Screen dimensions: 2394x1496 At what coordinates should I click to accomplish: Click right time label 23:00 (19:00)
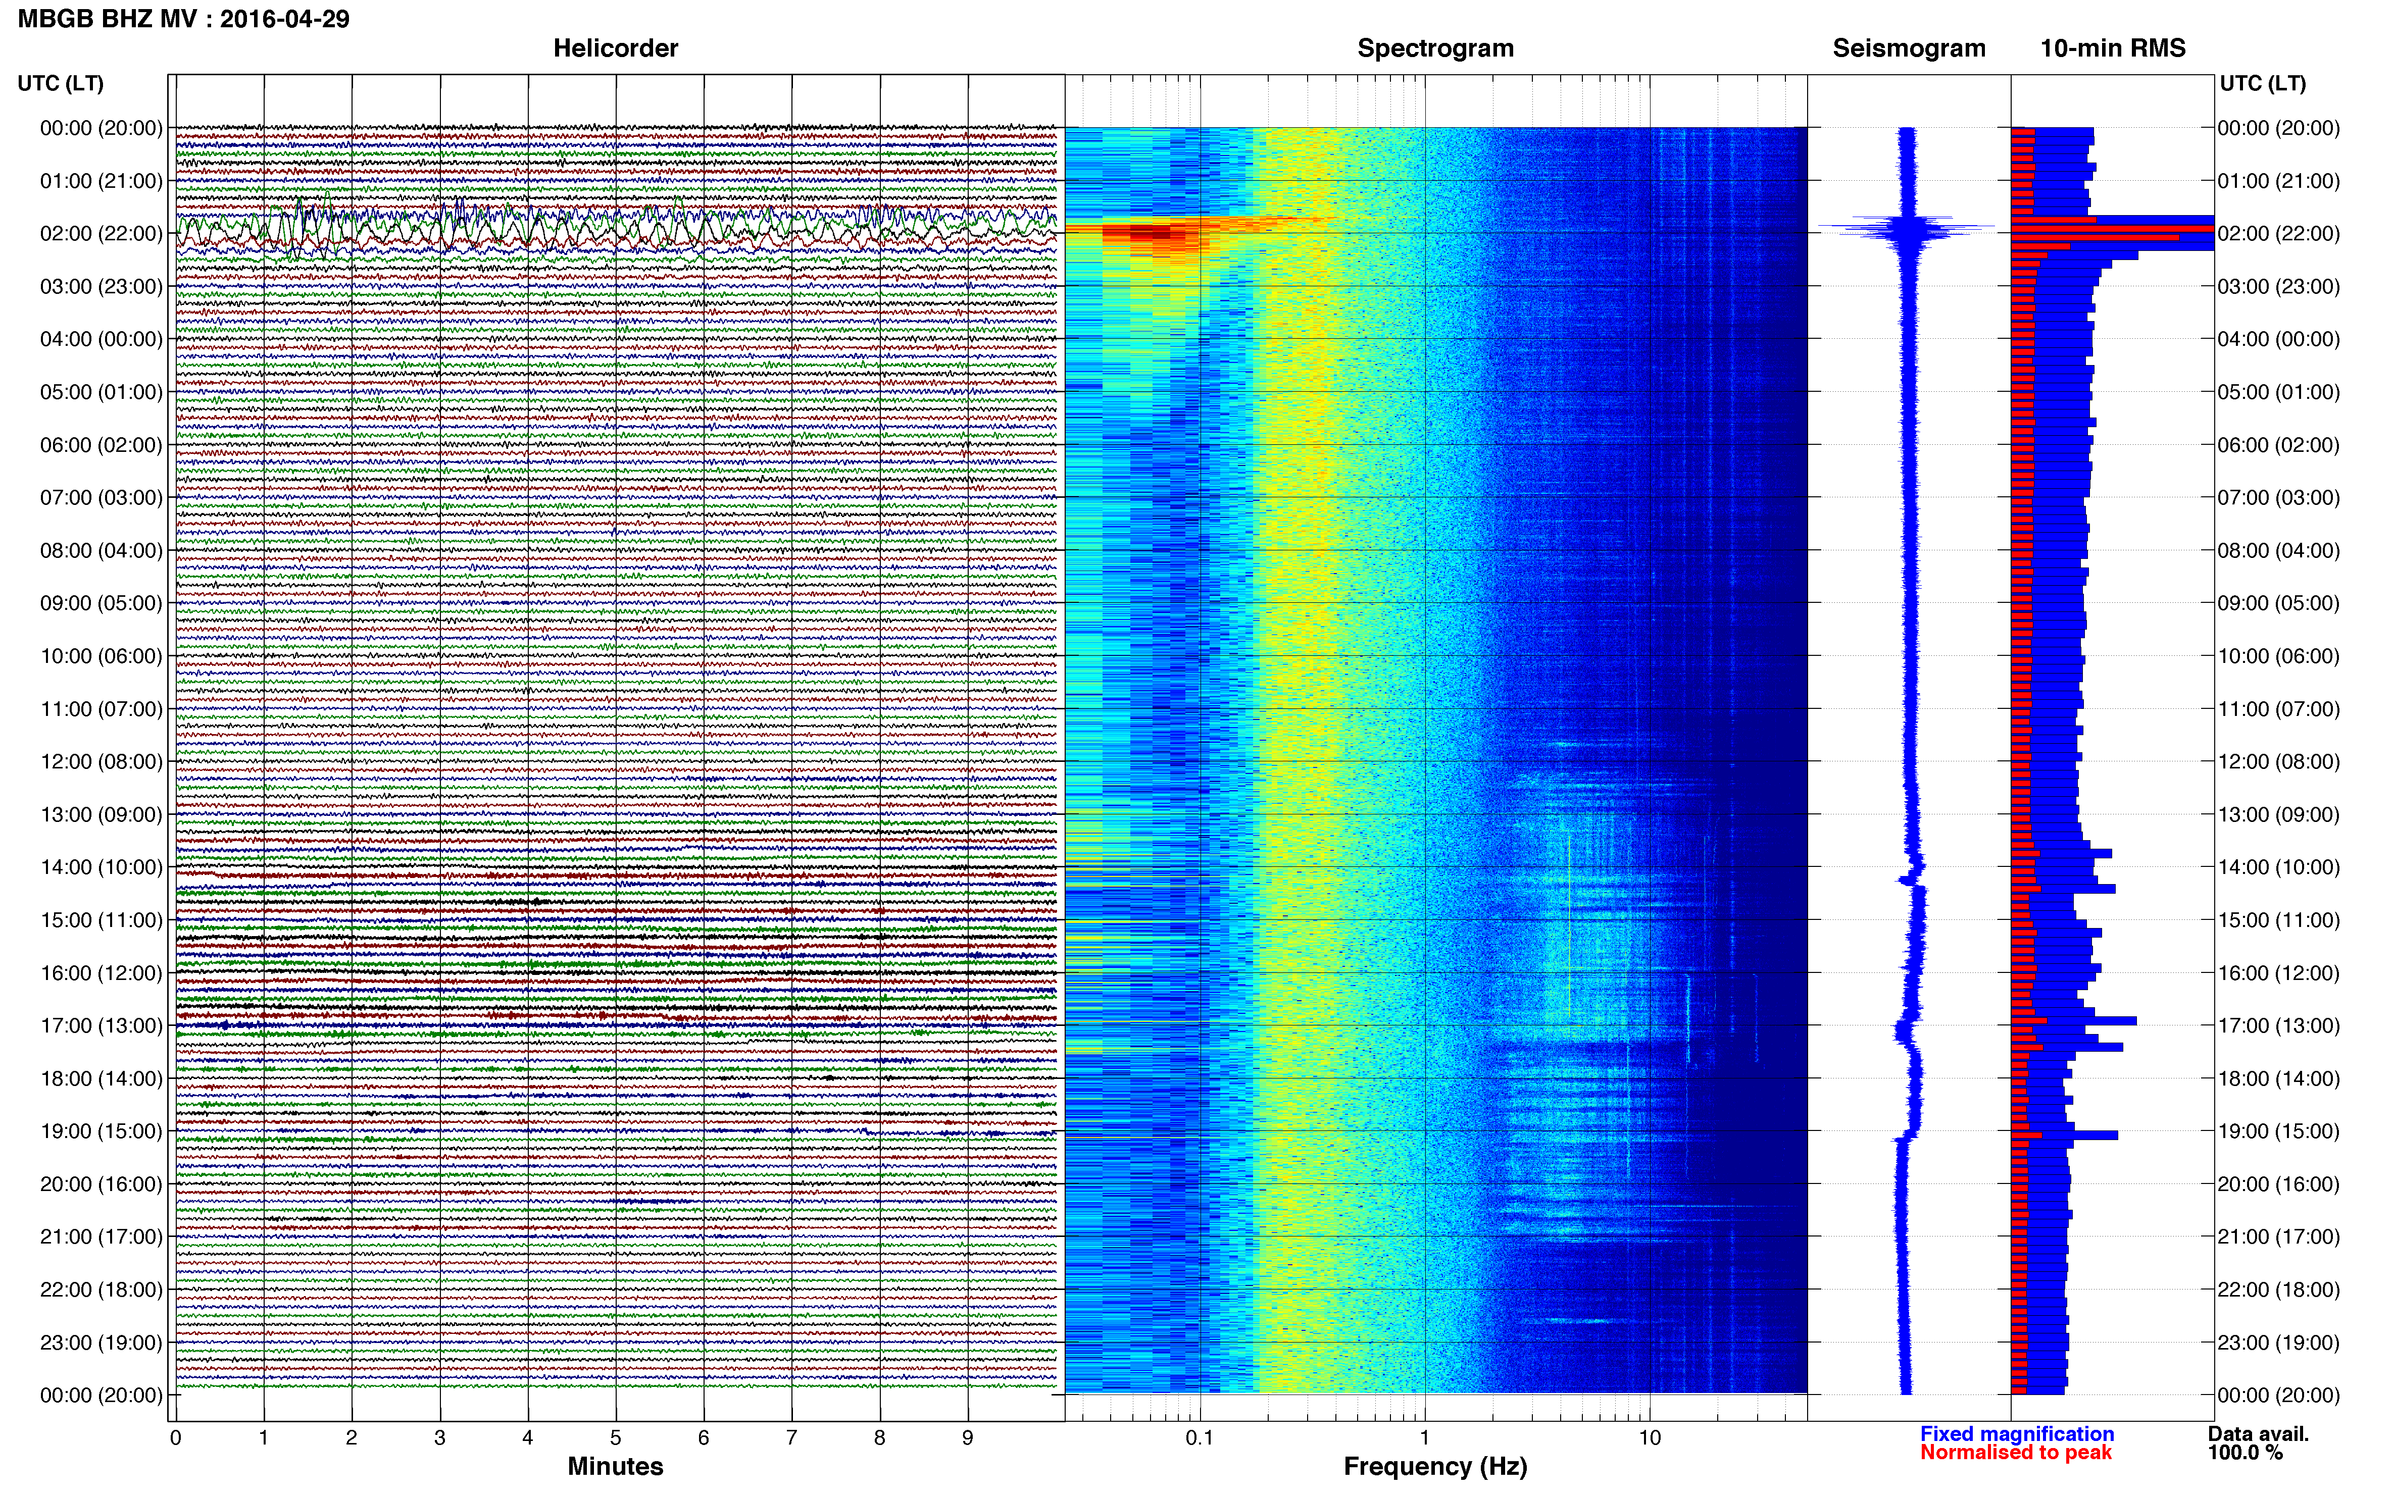pos(2278,1343)
